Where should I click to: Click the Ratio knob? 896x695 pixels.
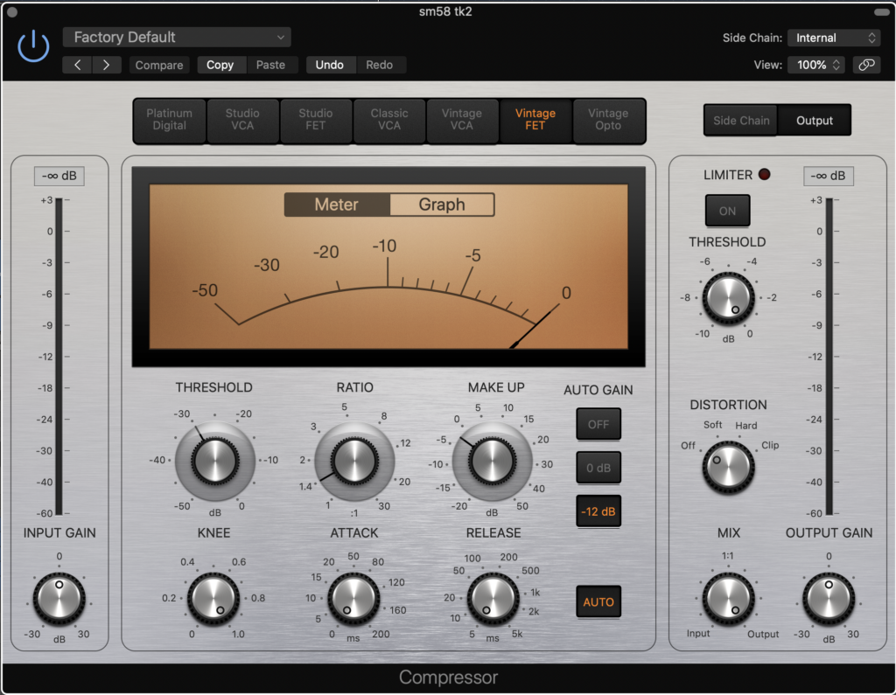pos(353,461)
